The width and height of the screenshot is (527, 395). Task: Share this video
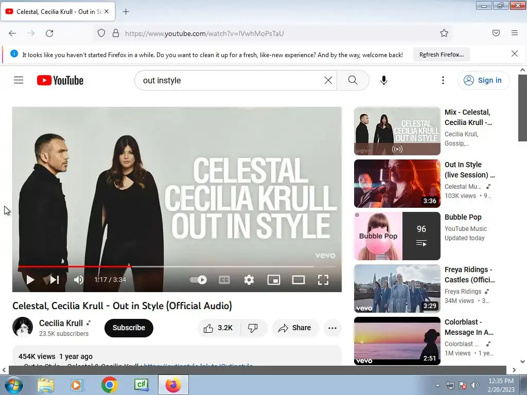(295, 328)
